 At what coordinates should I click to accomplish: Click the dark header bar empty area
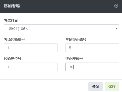coord(67,6)
